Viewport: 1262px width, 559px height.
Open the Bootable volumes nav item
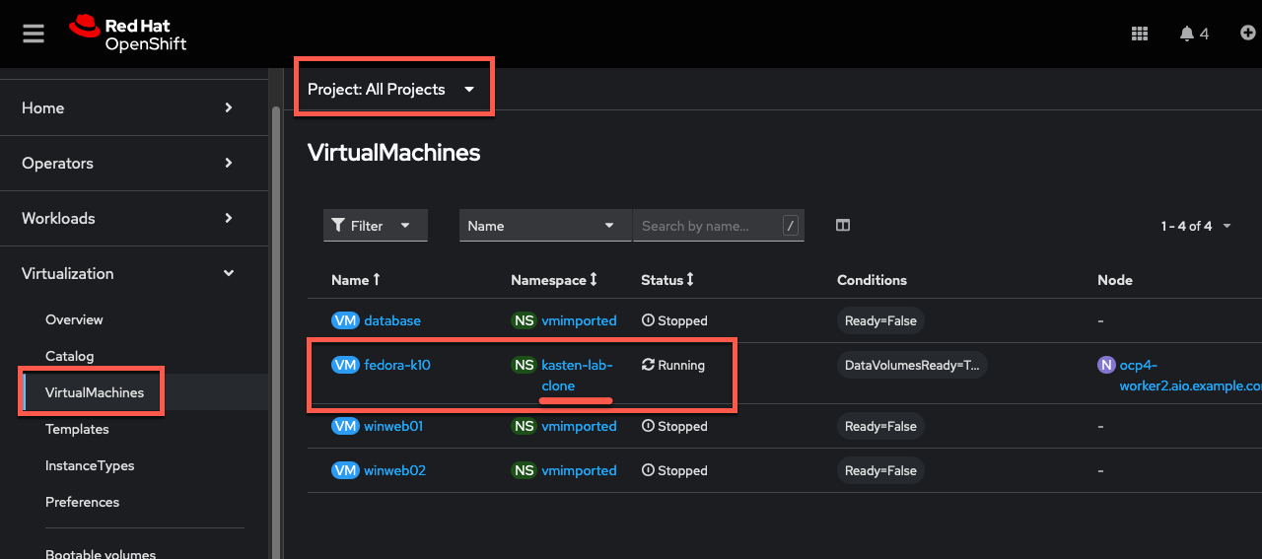(x=101, y=553)
